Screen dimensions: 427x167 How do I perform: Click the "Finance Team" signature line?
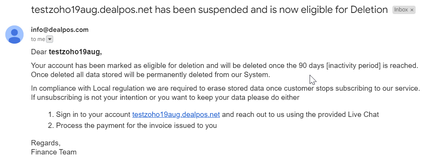54,152
